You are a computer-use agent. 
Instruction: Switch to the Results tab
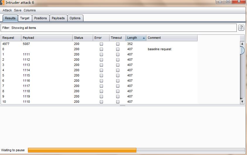(10, 18)
